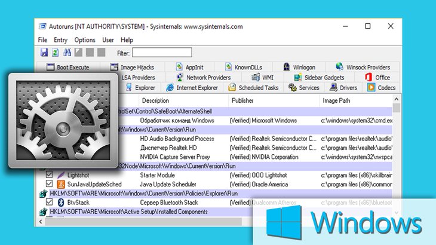Select the Services tab
This screenshot has width=436, height=245.
coord(304,88)
